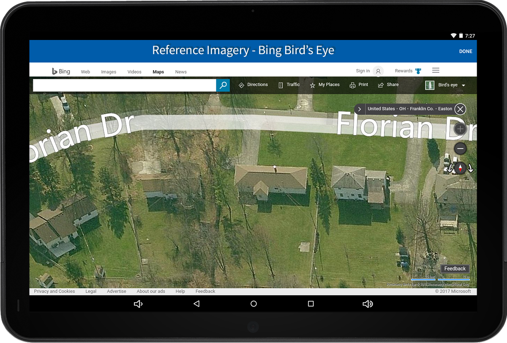Share the map

(x=388, y=85)
